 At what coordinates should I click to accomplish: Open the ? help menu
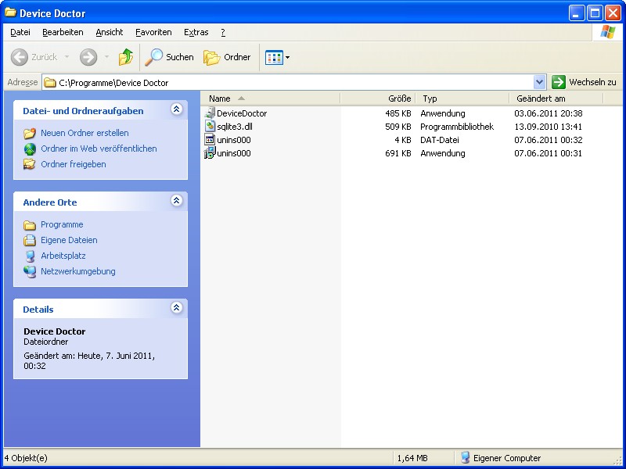coord(223,32)
